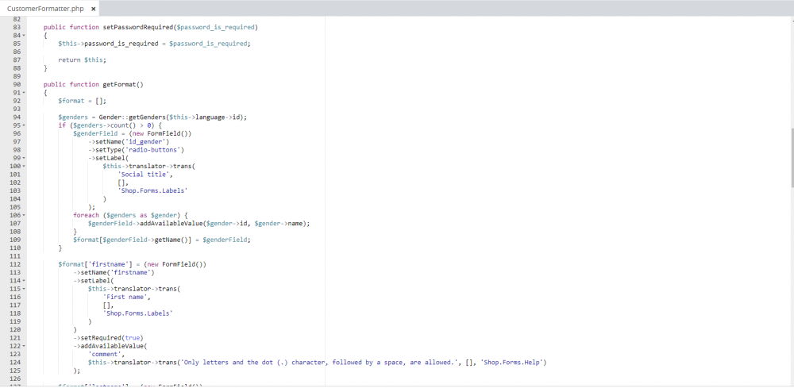
Task: Click 'Shop.Forms.Labels' string on line 118
Action: (x=137, y=313)
